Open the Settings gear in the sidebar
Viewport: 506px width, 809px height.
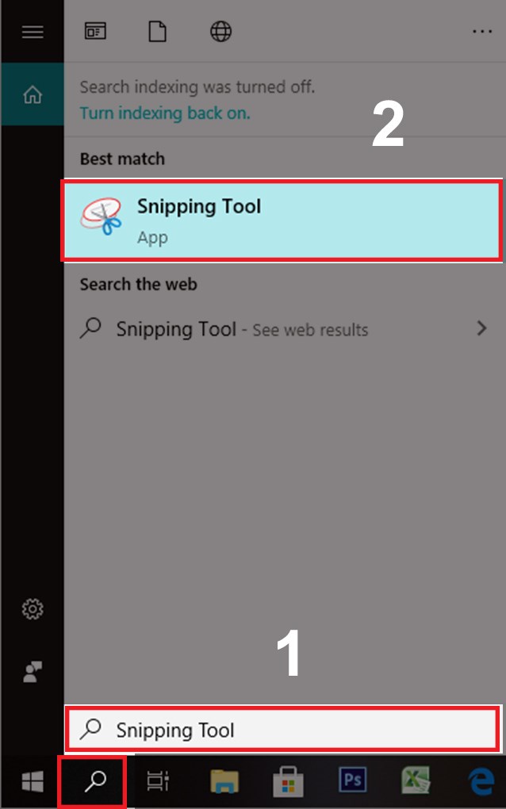pyautogui.click(x=32, y=609)
